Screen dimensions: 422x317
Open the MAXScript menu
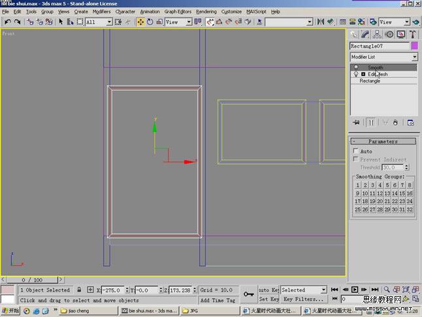[256, 12]
